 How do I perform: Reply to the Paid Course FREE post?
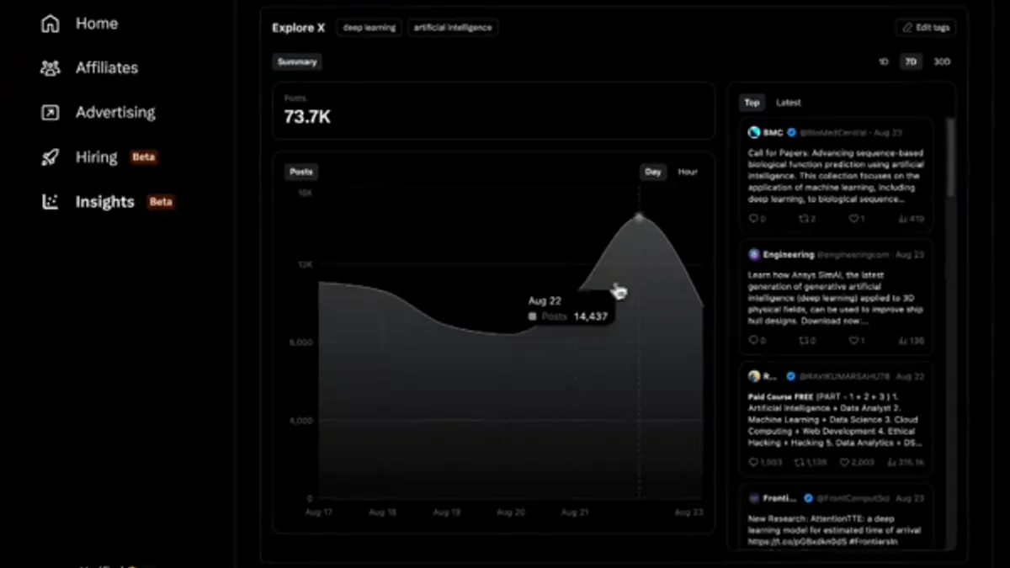(765, 462)
